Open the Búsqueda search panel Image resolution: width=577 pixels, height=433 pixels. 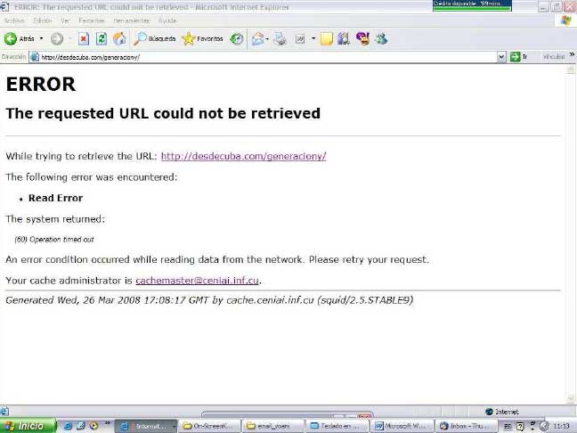point(155,38)
